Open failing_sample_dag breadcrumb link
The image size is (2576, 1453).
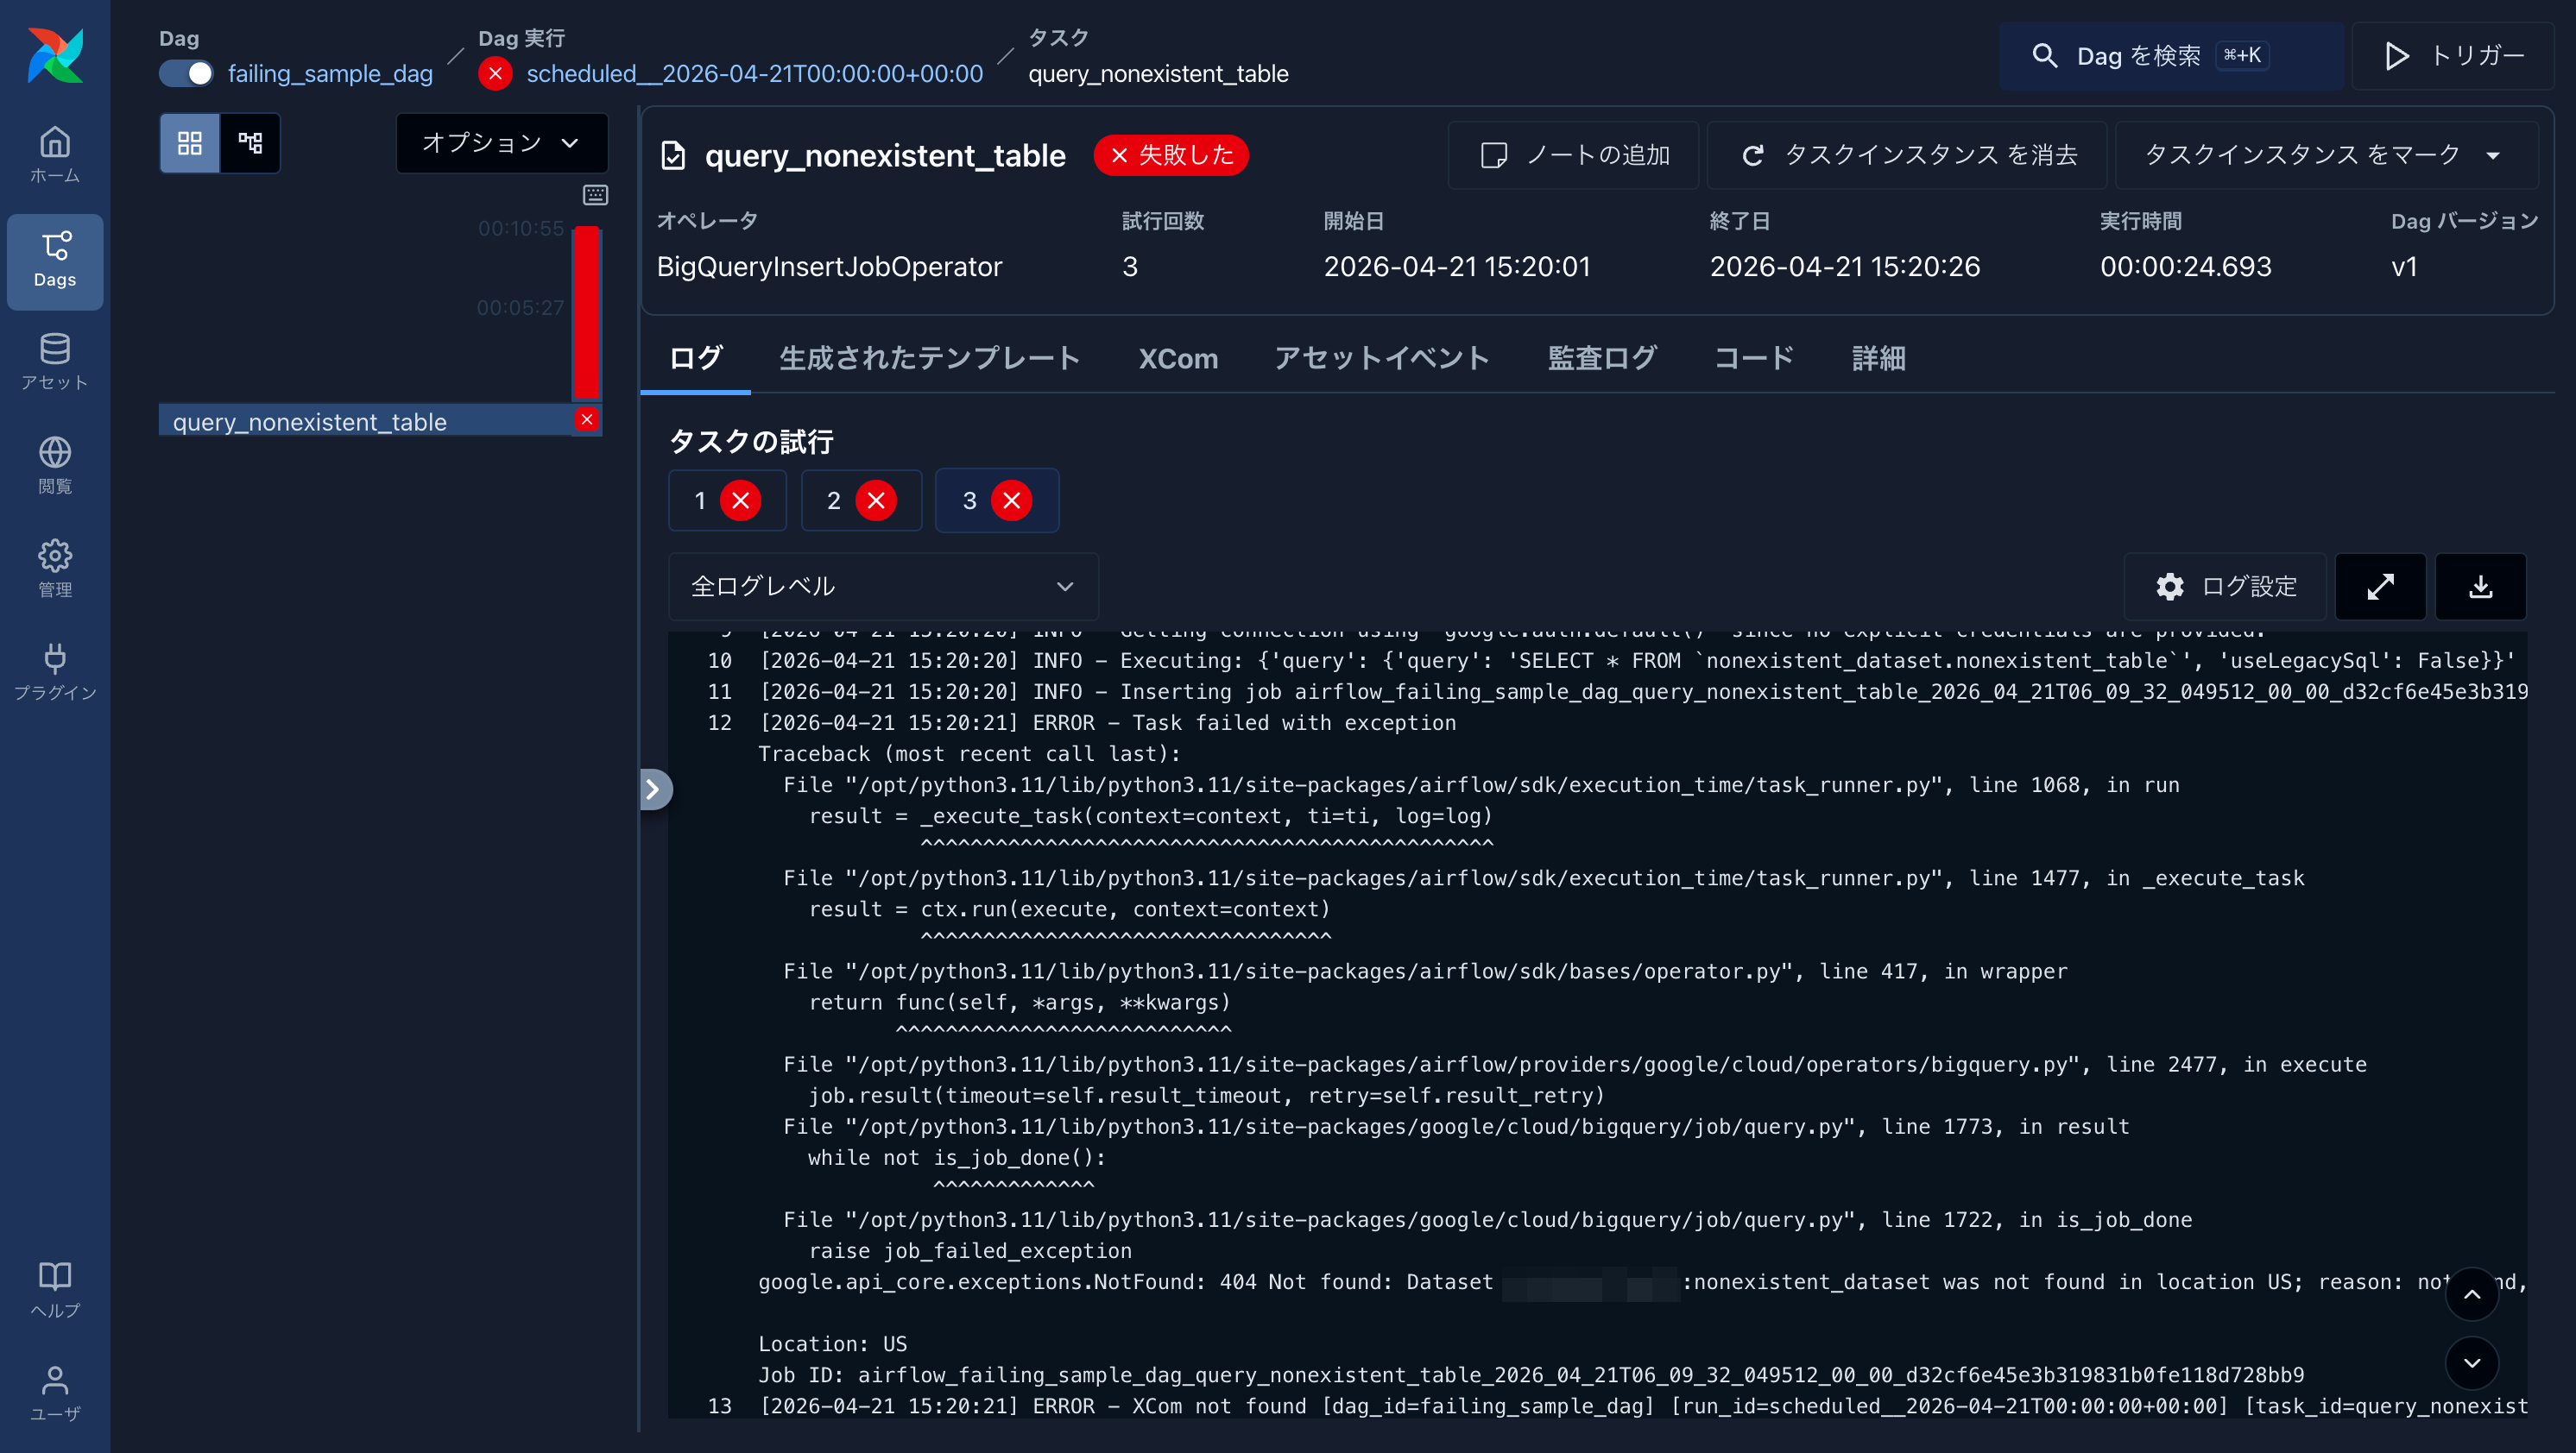point(330,73)
